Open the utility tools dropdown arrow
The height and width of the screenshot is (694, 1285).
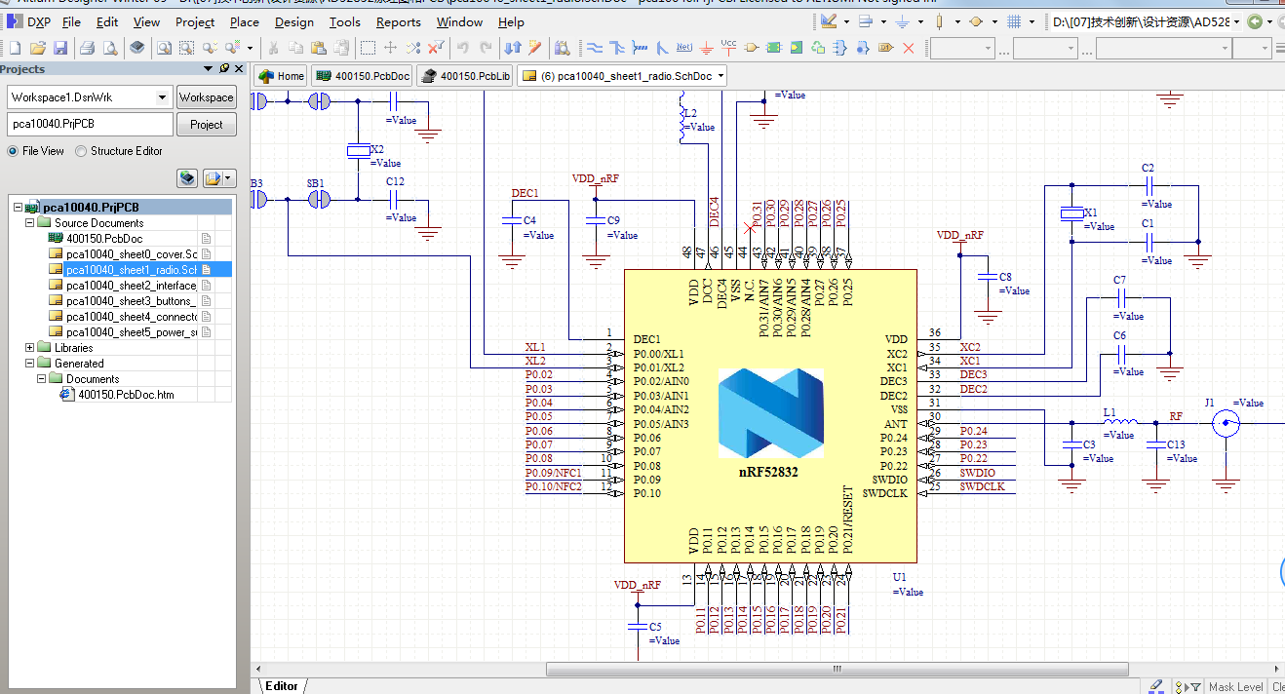tap(847, 21)
